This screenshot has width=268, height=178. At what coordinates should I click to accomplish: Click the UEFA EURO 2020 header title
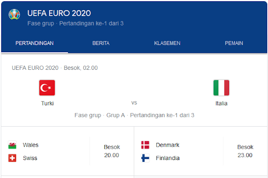[x=59, y=13]
